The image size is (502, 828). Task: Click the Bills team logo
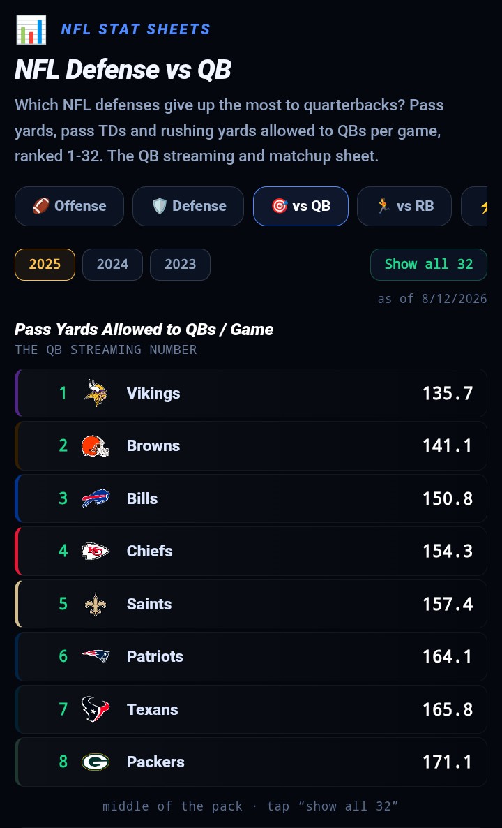tap(96, 498)
